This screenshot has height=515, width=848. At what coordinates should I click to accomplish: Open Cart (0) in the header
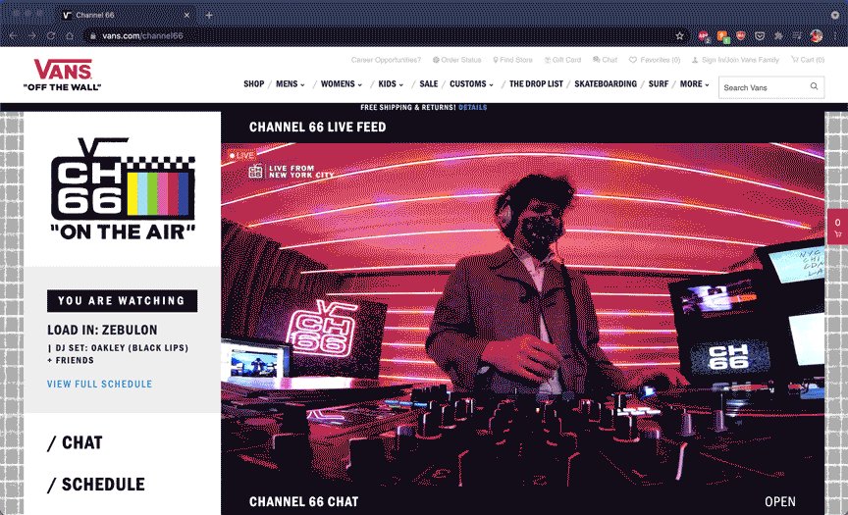coord(808,60)
